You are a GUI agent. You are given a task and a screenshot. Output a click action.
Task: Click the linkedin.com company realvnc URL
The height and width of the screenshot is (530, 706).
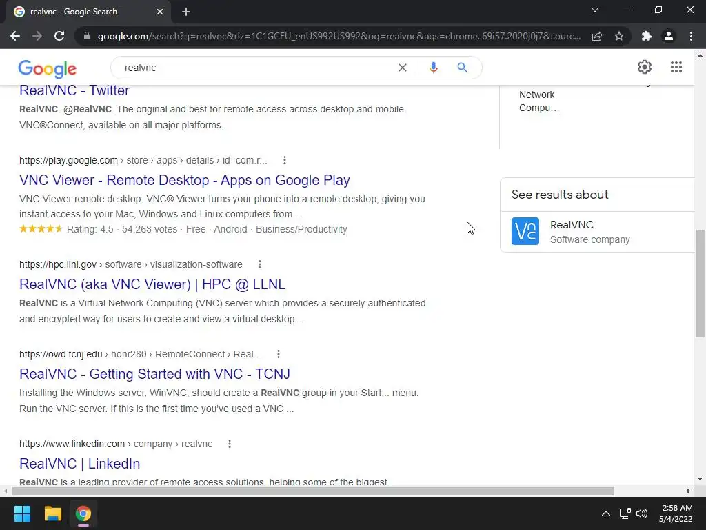click(x=116, y=444)
